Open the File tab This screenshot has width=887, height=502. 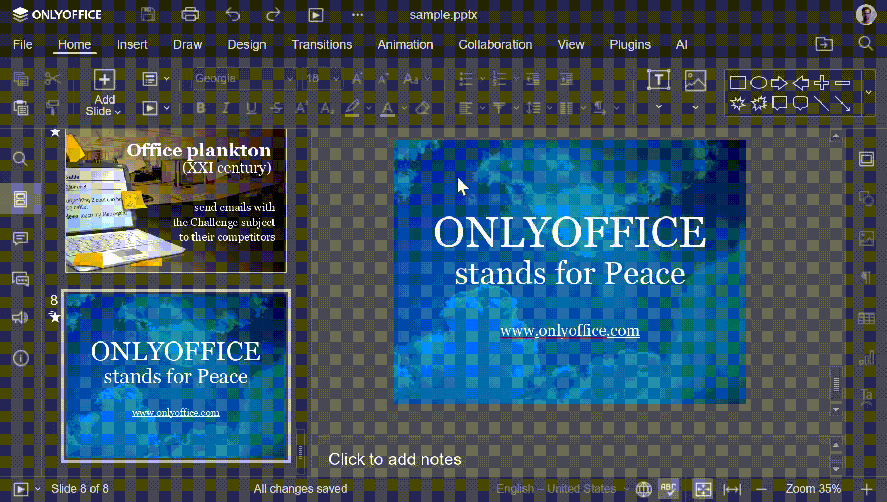22,44
